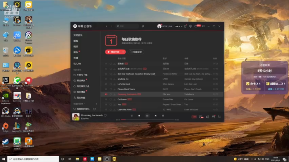The image size is (289, 162).
Task: Download 'anything 4 u' with download icon
Action: 115,79
